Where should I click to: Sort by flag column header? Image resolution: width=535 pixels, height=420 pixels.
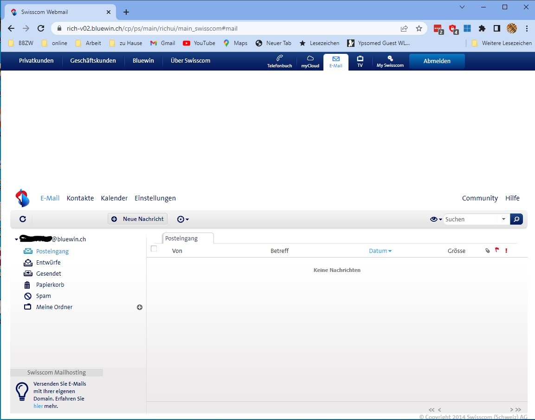[497, 251]
